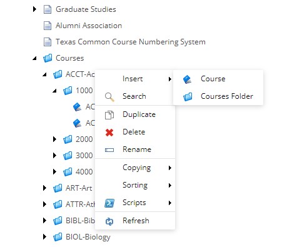Click the Rename field icon
The image size is (287, 247).
tap(109, 150)
